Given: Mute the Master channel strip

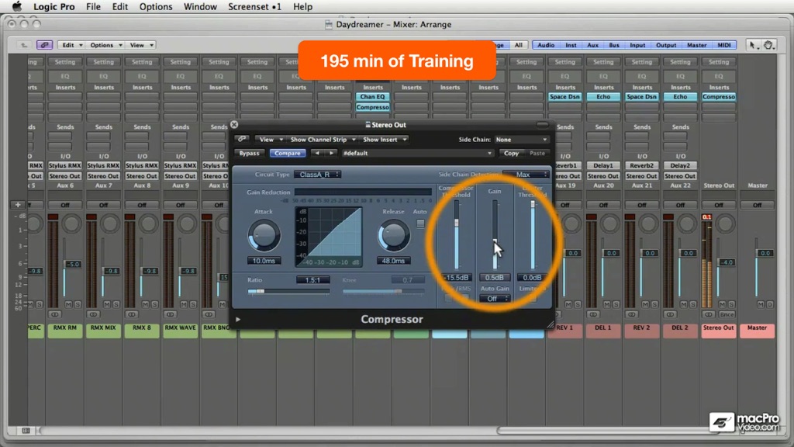Looking at the screenshot, I should tap(761, 304).
